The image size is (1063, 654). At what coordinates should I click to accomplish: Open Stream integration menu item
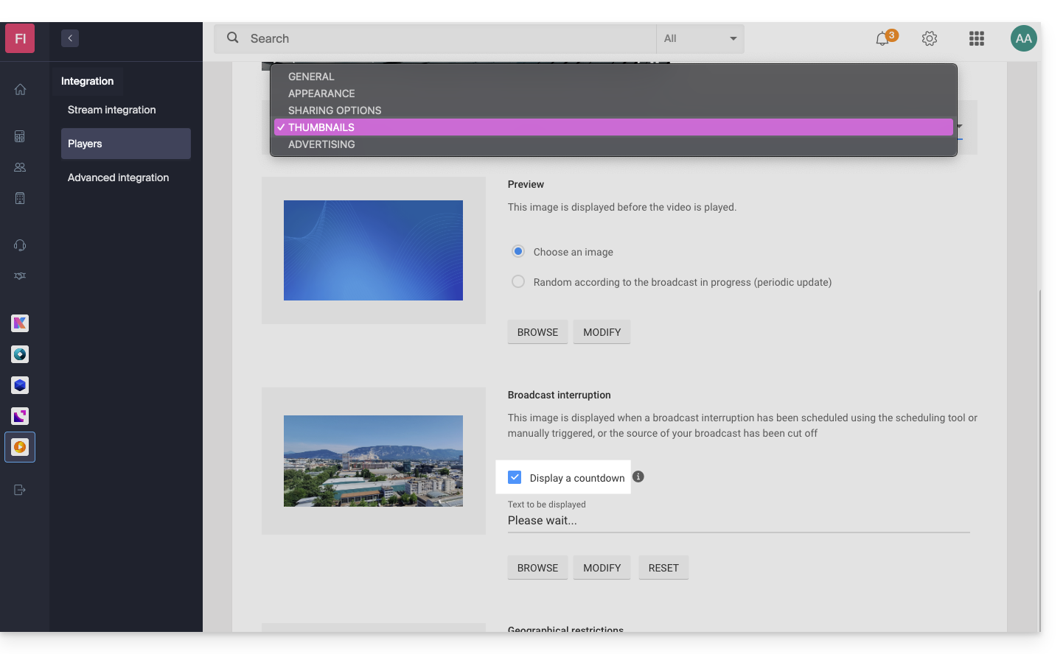point(112,110)
